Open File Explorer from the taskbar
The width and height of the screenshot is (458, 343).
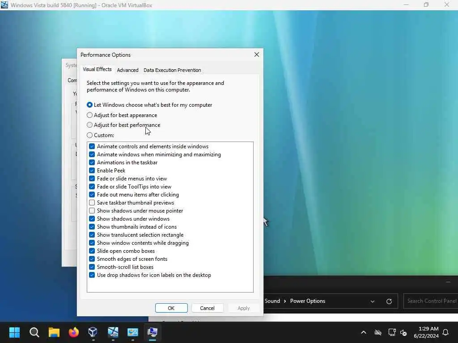tap(54, 332)
